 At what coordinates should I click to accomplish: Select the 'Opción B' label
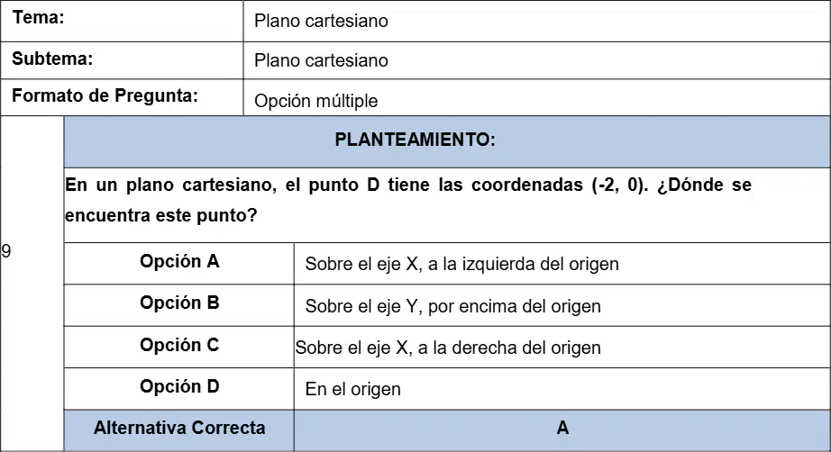click(x=179, y=303)
